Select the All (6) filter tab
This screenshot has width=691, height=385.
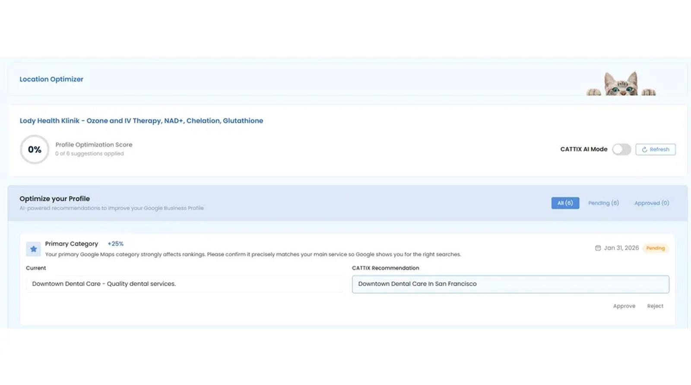coord(565,203)
